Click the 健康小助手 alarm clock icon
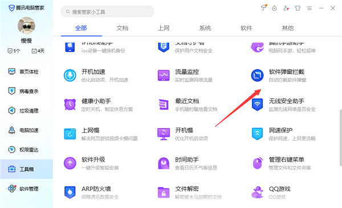The width and height of the screenshot is (342, 208). tap(70, 104)
